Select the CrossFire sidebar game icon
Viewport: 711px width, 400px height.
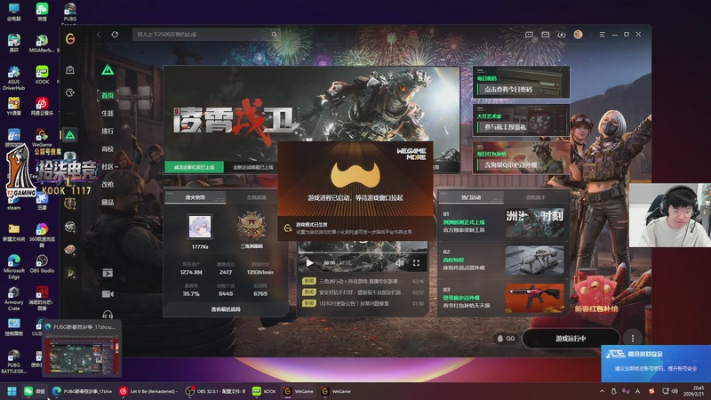(x=70, y=227)
